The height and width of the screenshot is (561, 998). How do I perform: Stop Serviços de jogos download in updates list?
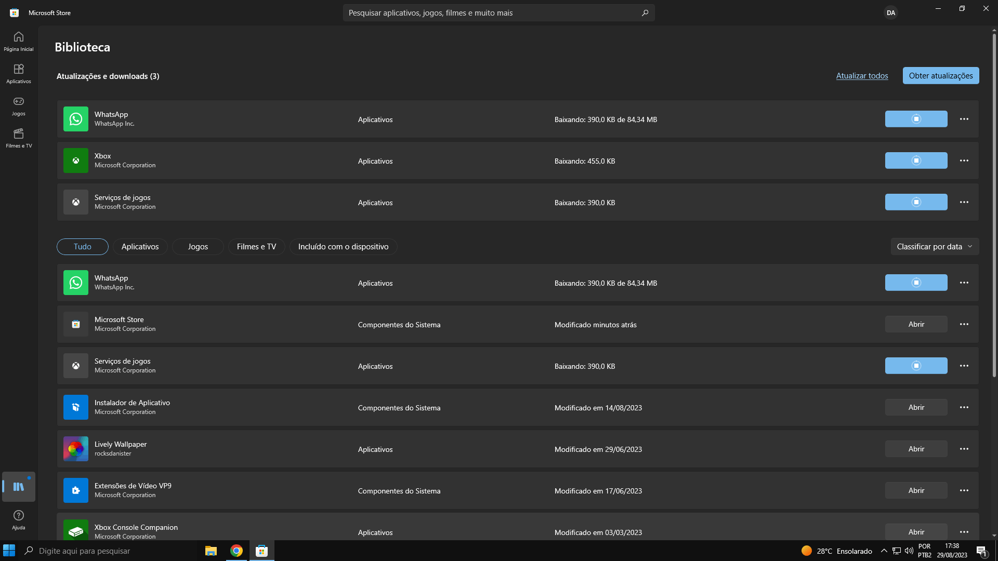pos(916,202)
